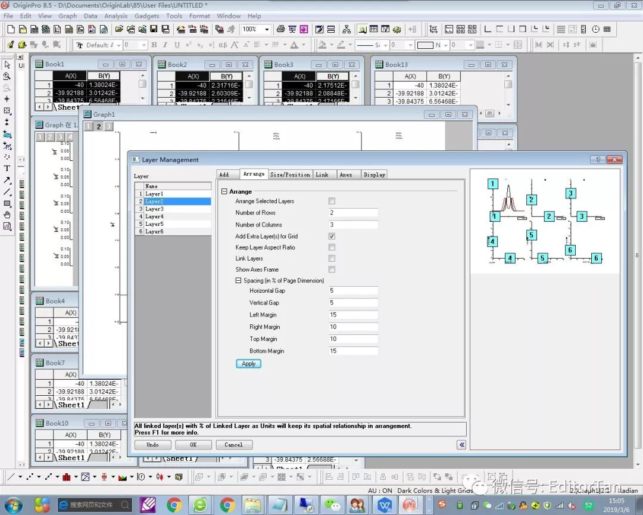Open the Gadgets menu
643x515 pixels.
(147, 16)
